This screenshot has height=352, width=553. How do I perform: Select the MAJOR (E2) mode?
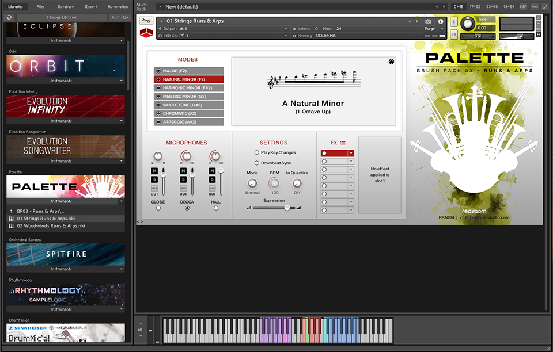189,71
